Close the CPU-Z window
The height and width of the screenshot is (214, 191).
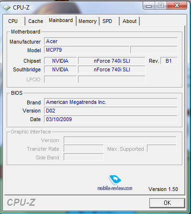(177, 5)
